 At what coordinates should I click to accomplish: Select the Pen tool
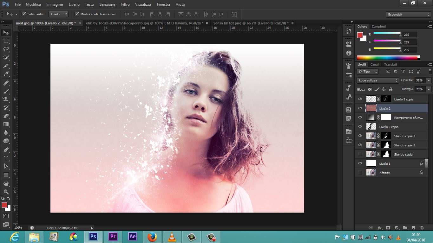(x=6, y=150)
